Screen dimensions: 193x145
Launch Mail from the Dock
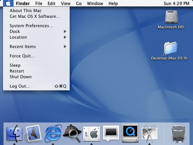pyautogui.click(x=33, y=134)
